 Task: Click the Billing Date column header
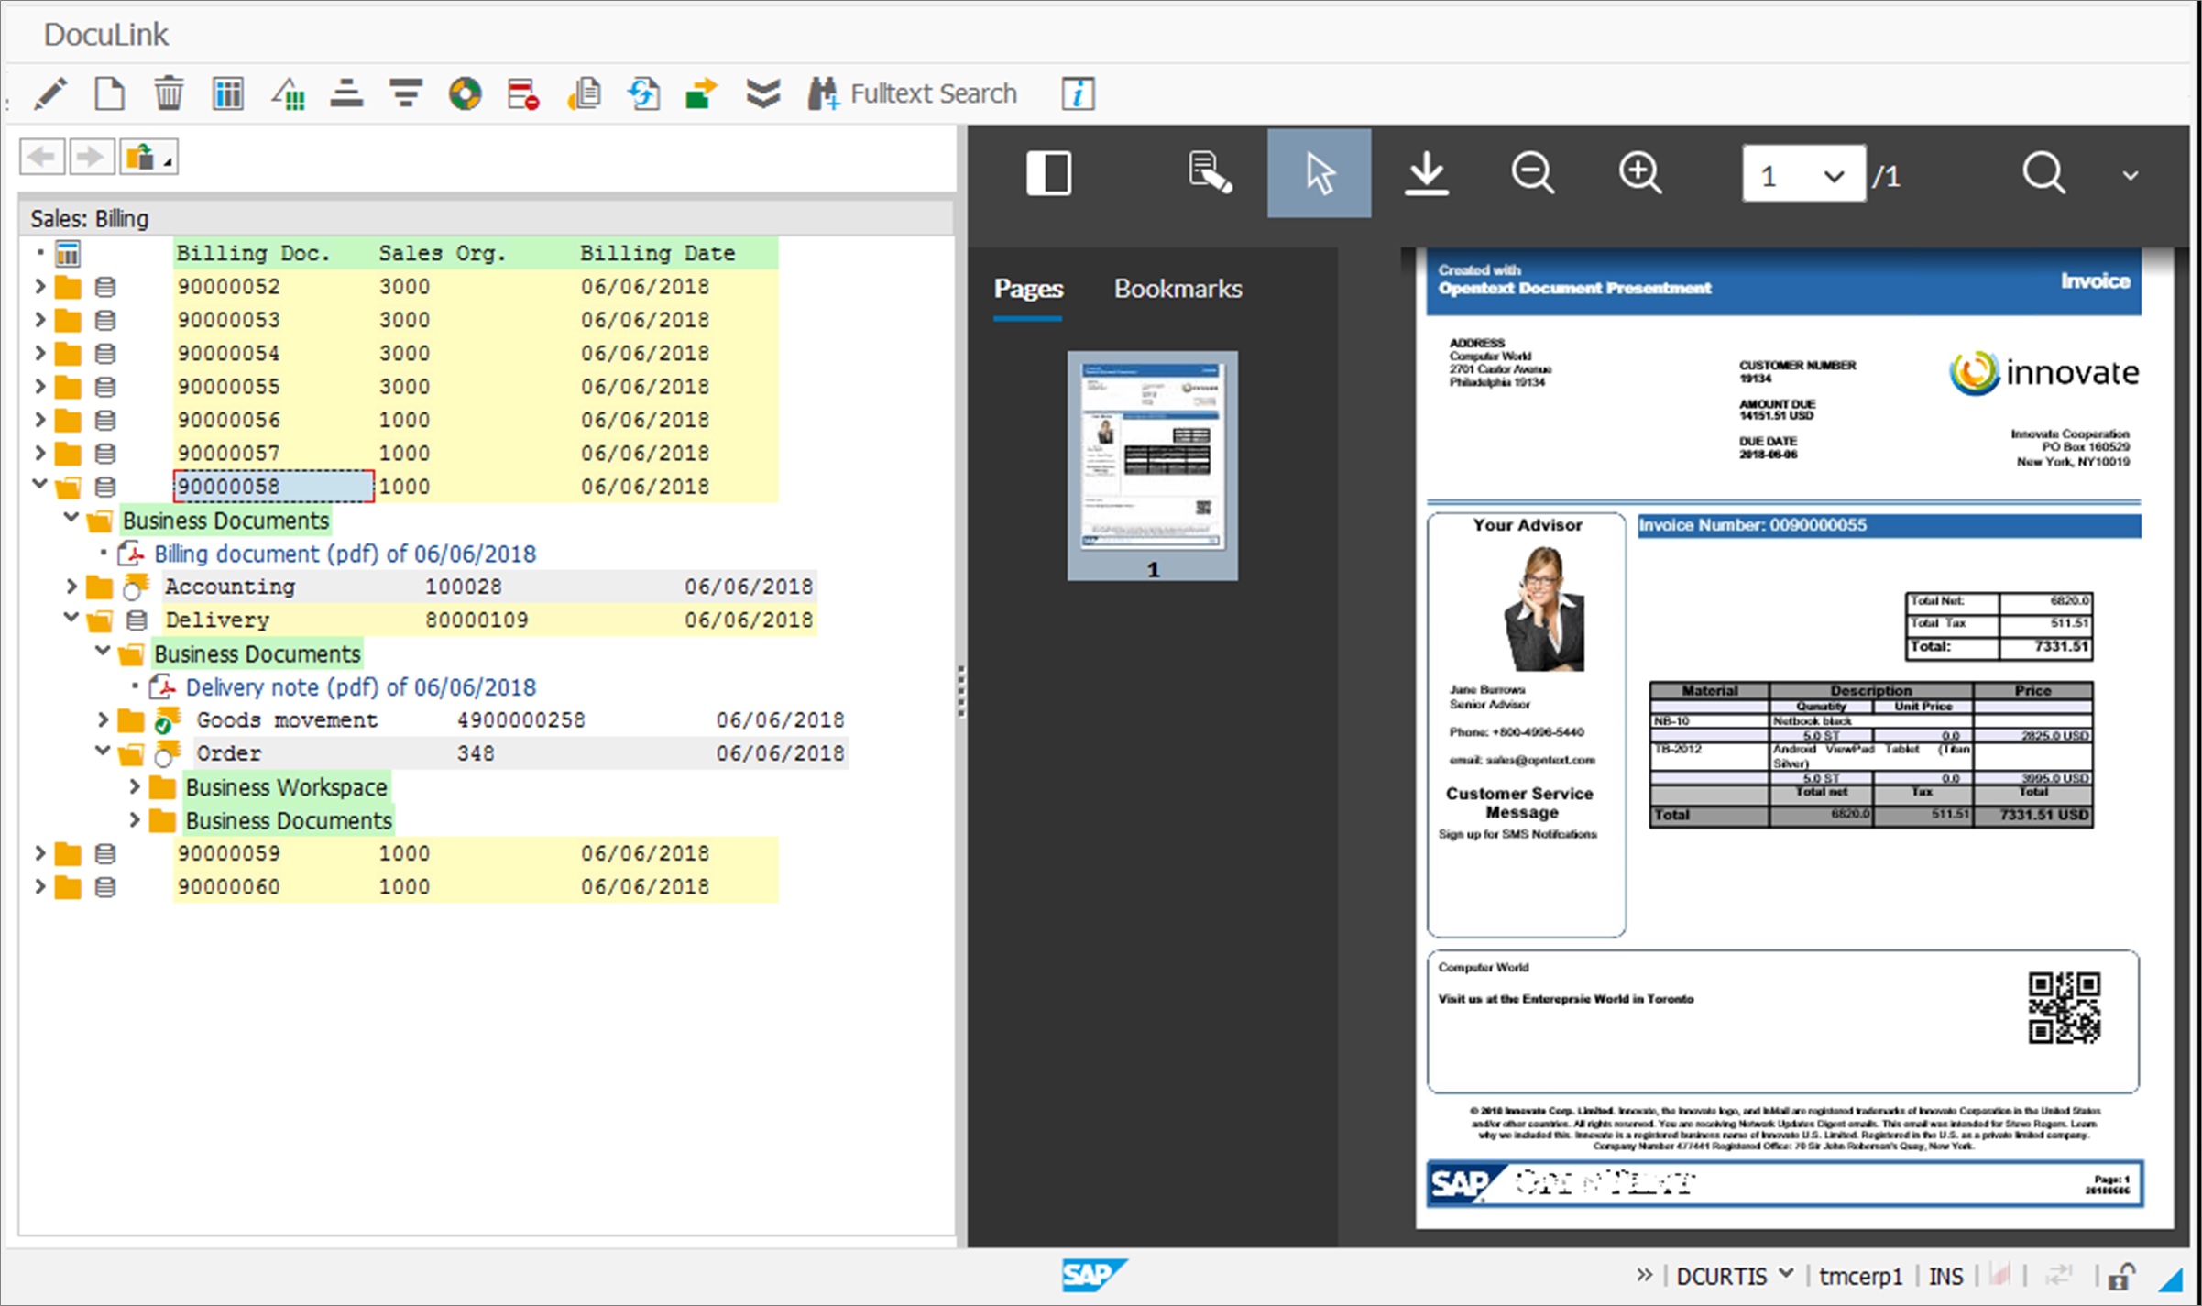(657, 253)
